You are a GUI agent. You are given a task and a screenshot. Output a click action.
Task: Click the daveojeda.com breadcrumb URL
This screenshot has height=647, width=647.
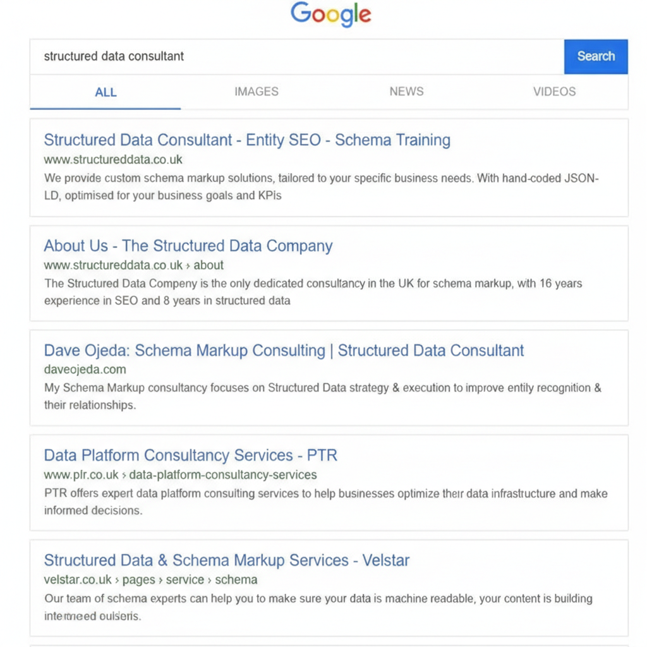point(85,370)
